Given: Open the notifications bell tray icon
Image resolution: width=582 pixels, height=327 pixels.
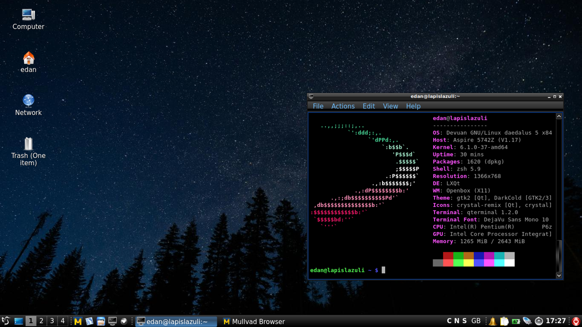Looking at the screenshot, I should (x=492, y=321).
